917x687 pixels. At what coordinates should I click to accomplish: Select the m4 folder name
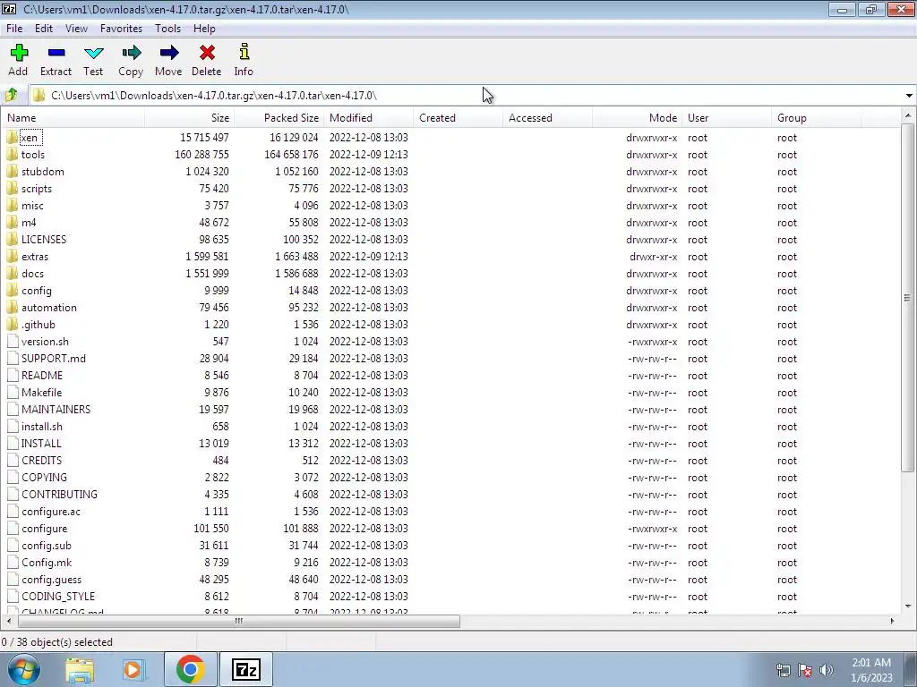click(x=29, y=222)
